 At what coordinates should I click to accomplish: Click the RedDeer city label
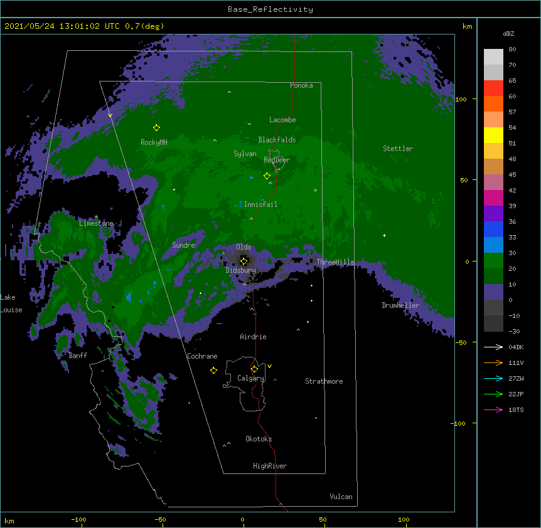point(277,159)
